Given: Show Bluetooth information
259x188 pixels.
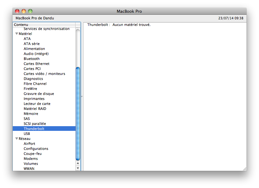Looking at the screenshot, I should (32, 59).
